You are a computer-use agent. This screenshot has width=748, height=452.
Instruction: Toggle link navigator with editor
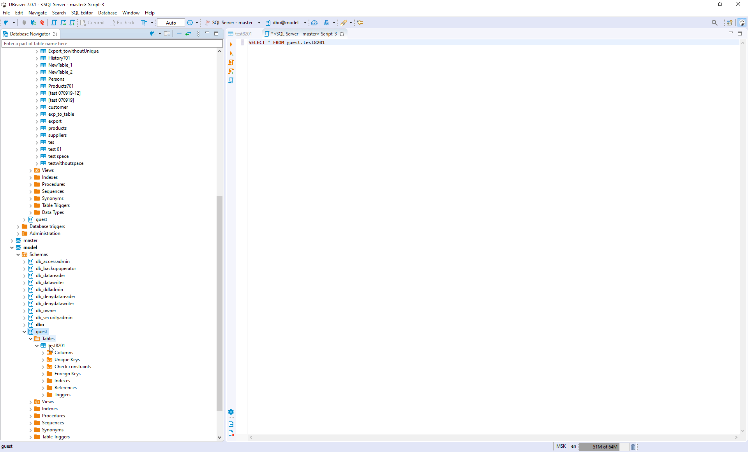[189, 34]
